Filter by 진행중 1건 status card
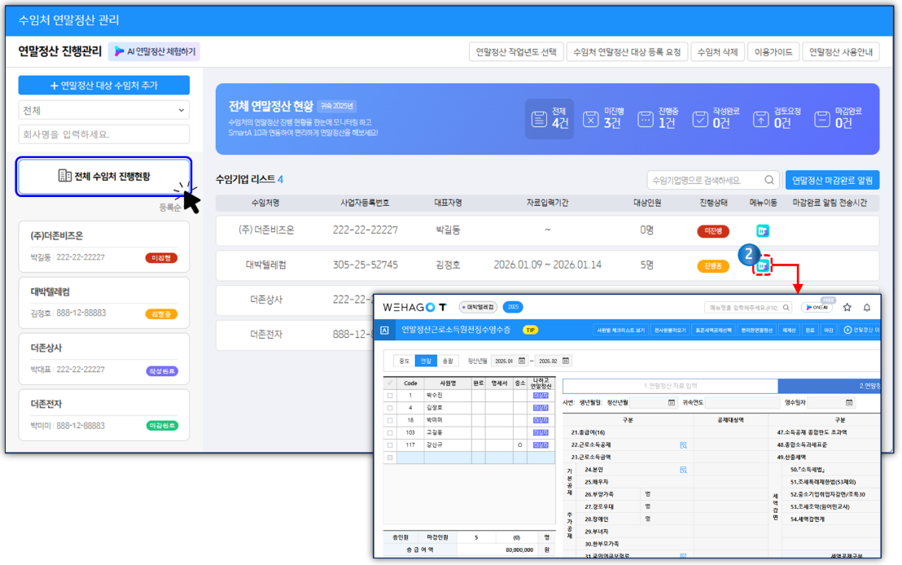Viewport: 902px width, 565px height. [x=659, y=119]
